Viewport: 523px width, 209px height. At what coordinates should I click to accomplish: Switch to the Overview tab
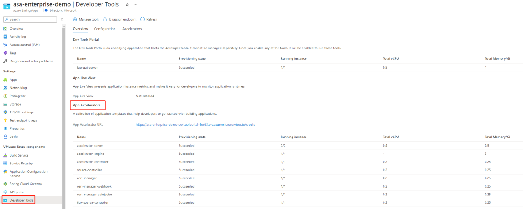(80, 29)
